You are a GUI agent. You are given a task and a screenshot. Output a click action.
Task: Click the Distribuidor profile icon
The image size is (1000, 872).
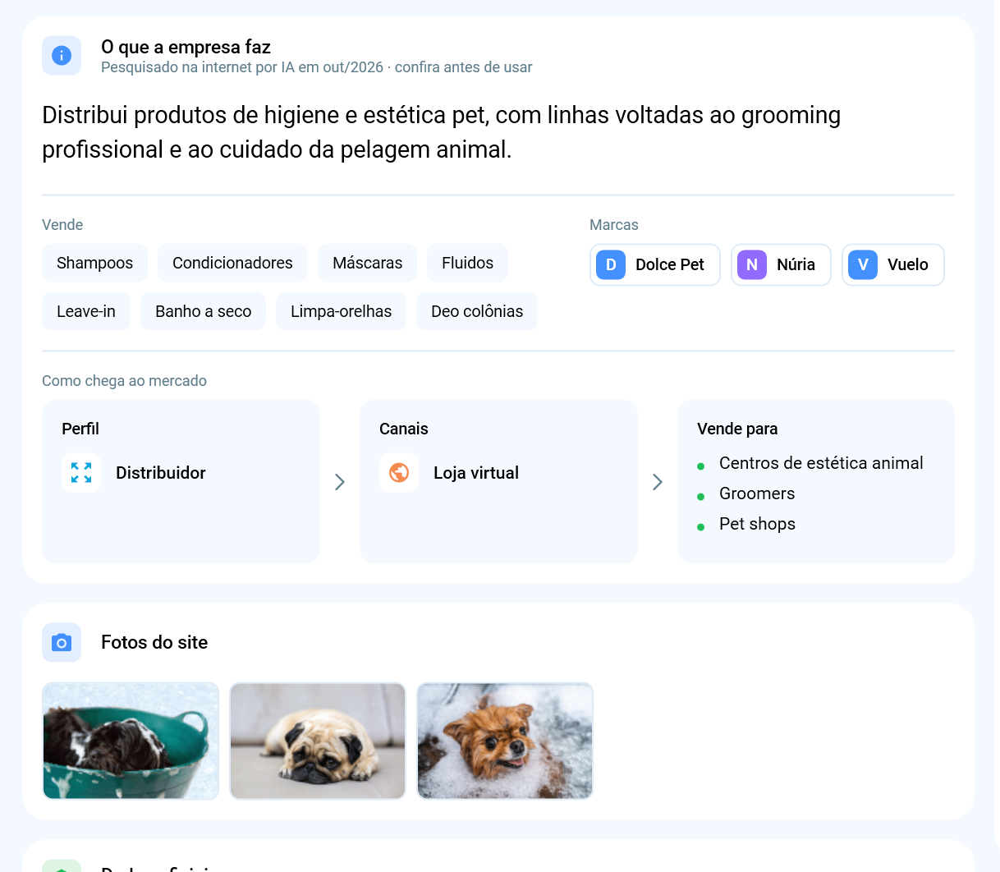81,473
